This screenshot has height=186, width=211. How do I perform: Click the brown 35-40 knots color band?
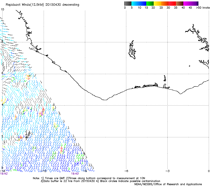180,3
